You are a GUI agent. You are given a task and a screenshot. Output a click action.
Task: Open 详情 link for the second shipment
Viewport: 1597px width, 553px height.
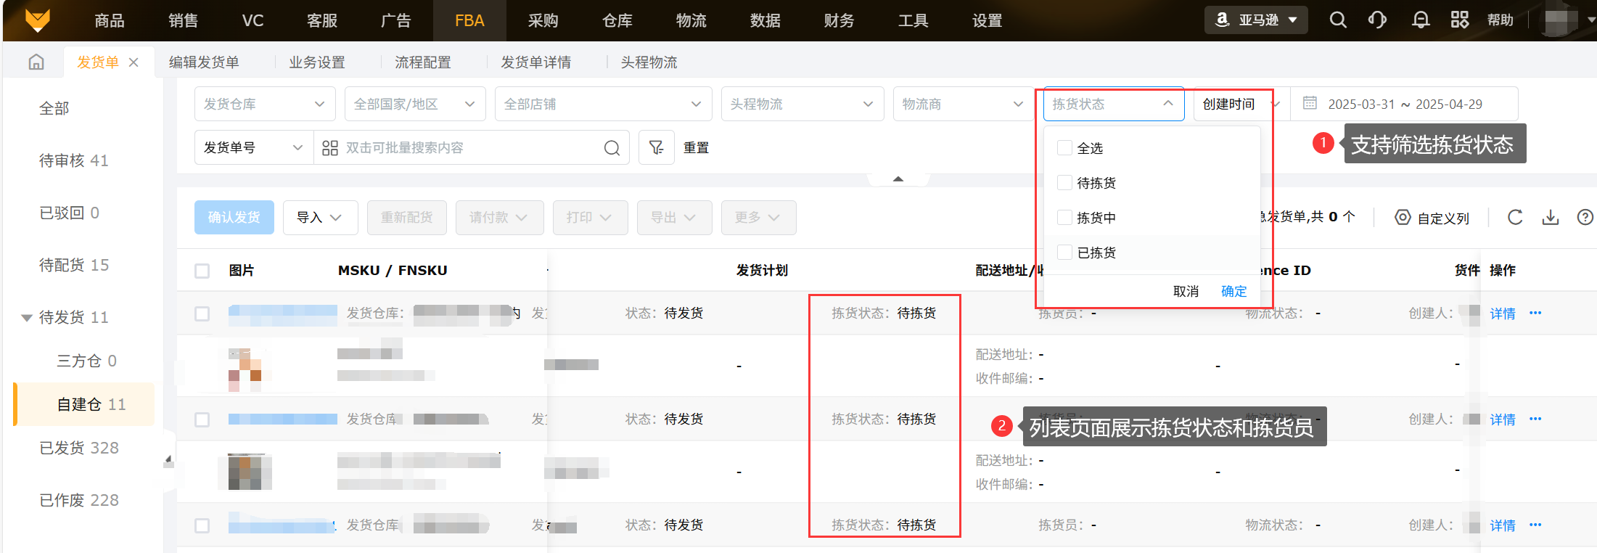click(1503, 419)
